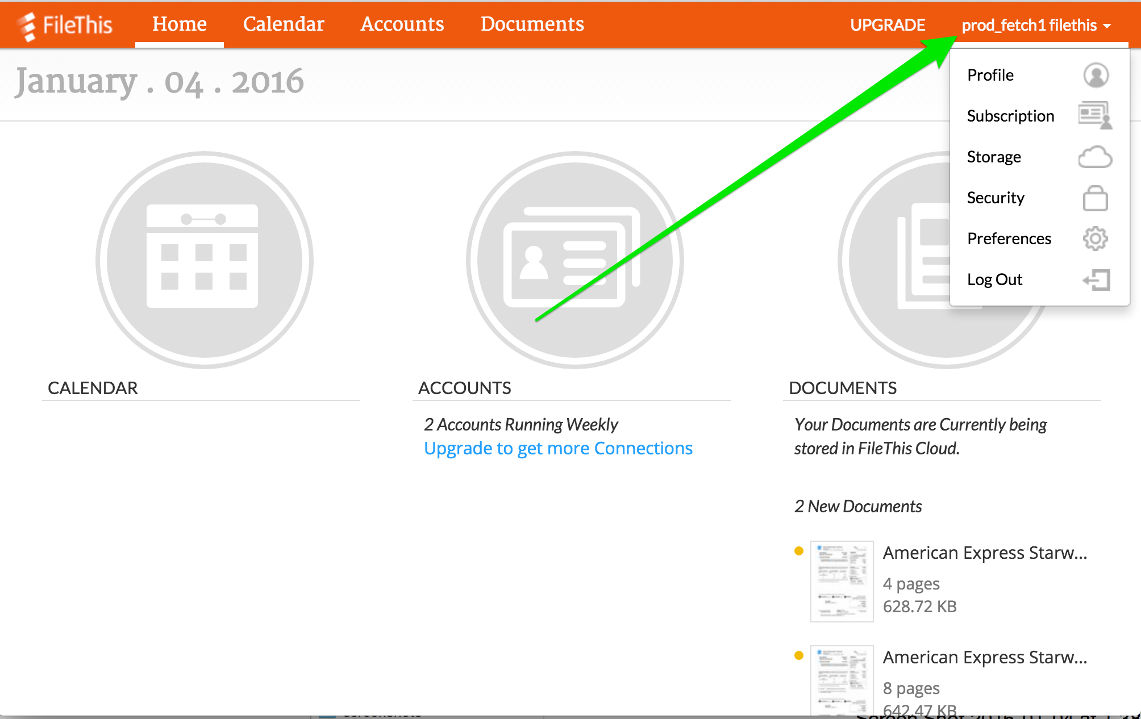Click the Storage cloud icon
1141x719 pixels.
(x=1095, y=157)
